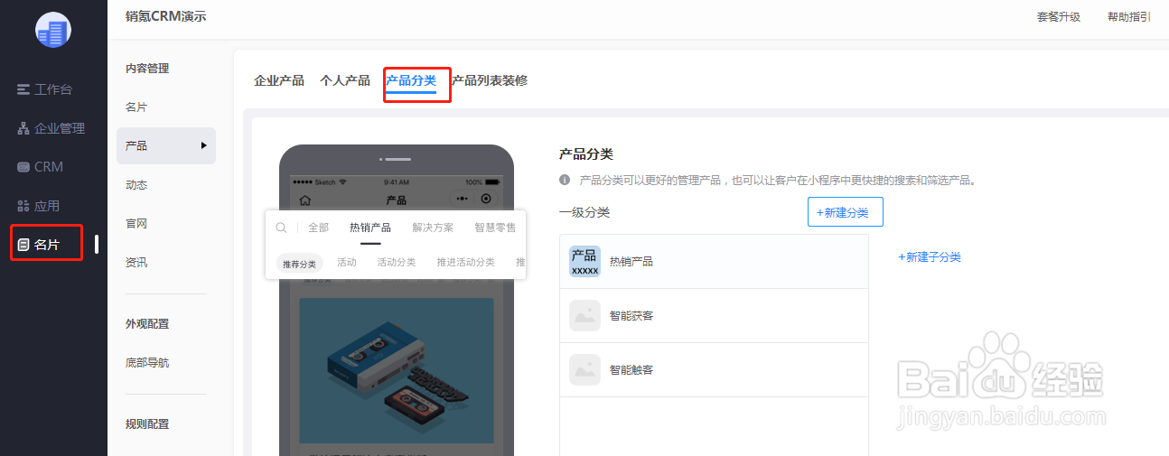Switch to the 产品列表装修 tab
Viewport: 1169px width, 456px height.
pyautogui.click(x=490, y=80)
